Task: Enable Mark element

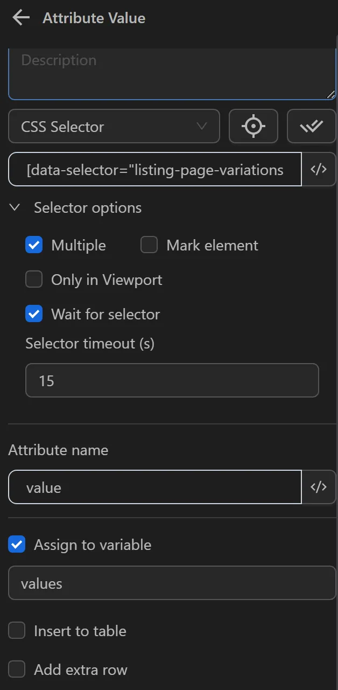Action: (149, 245)
